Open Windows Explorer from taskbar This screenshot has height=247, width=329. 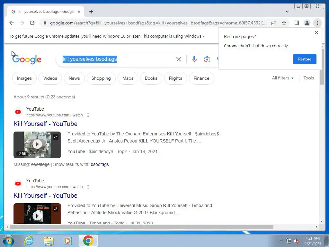[x=49, y=241]
